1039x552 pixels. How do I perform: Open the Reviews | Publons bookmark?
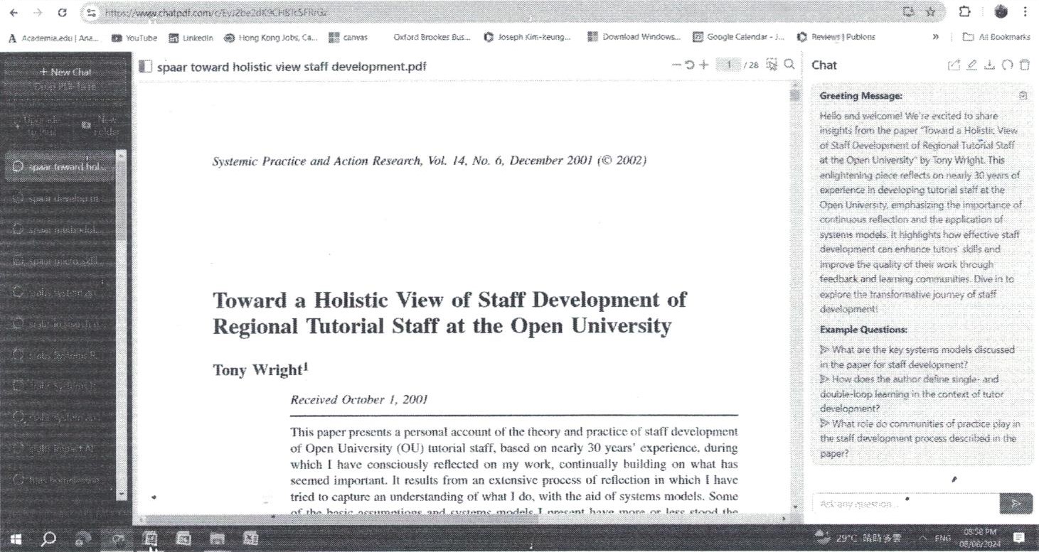(x=836, y=37)
